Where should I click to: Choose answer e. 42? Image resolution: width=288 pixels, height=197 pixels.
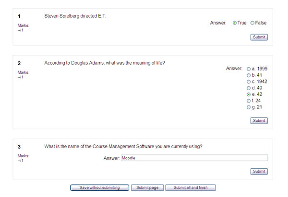(249, 94)
